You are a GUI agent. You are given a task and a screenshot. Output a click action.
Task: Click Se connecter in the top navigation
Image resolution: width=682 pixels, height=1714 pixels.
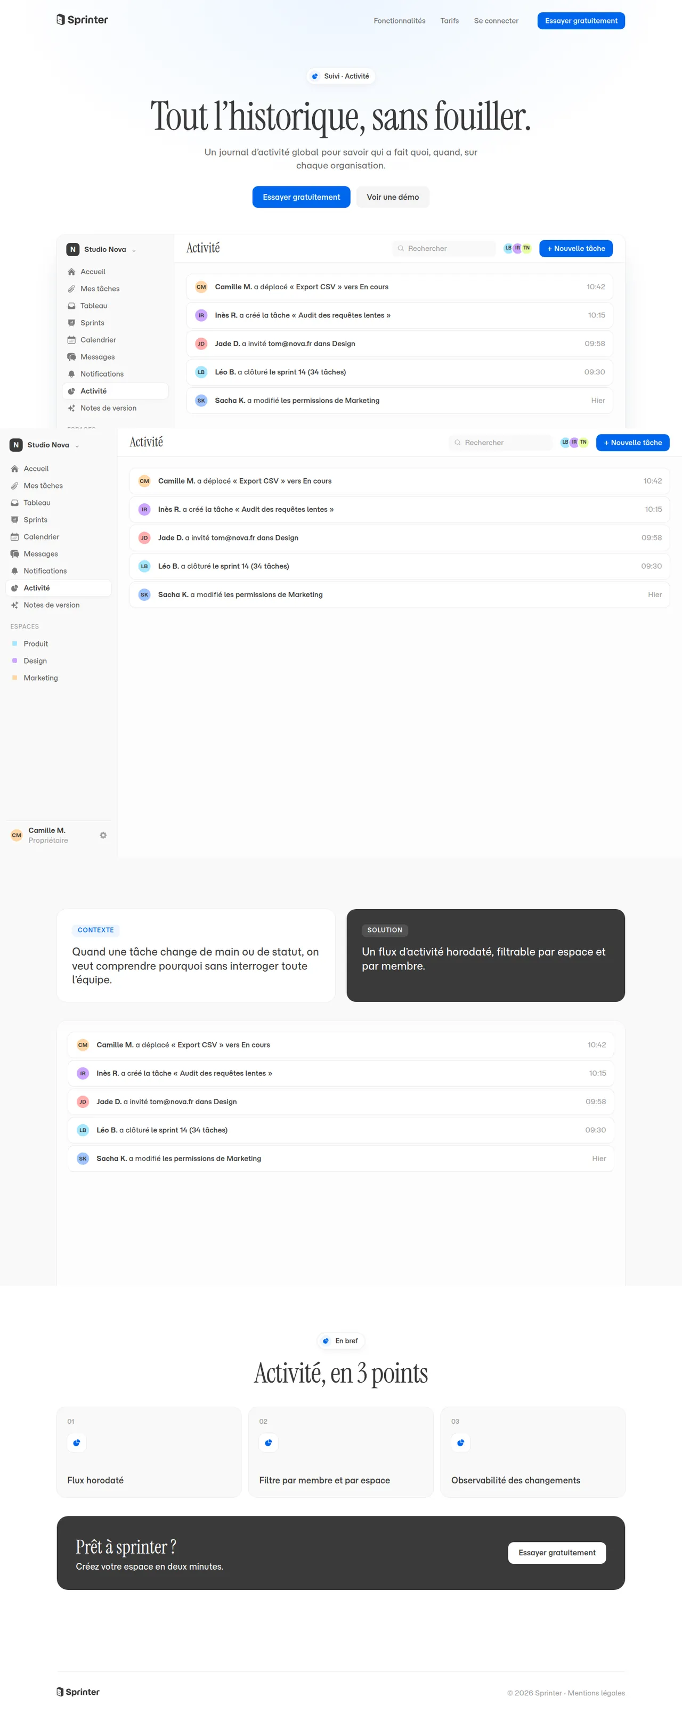pos(496,21)
